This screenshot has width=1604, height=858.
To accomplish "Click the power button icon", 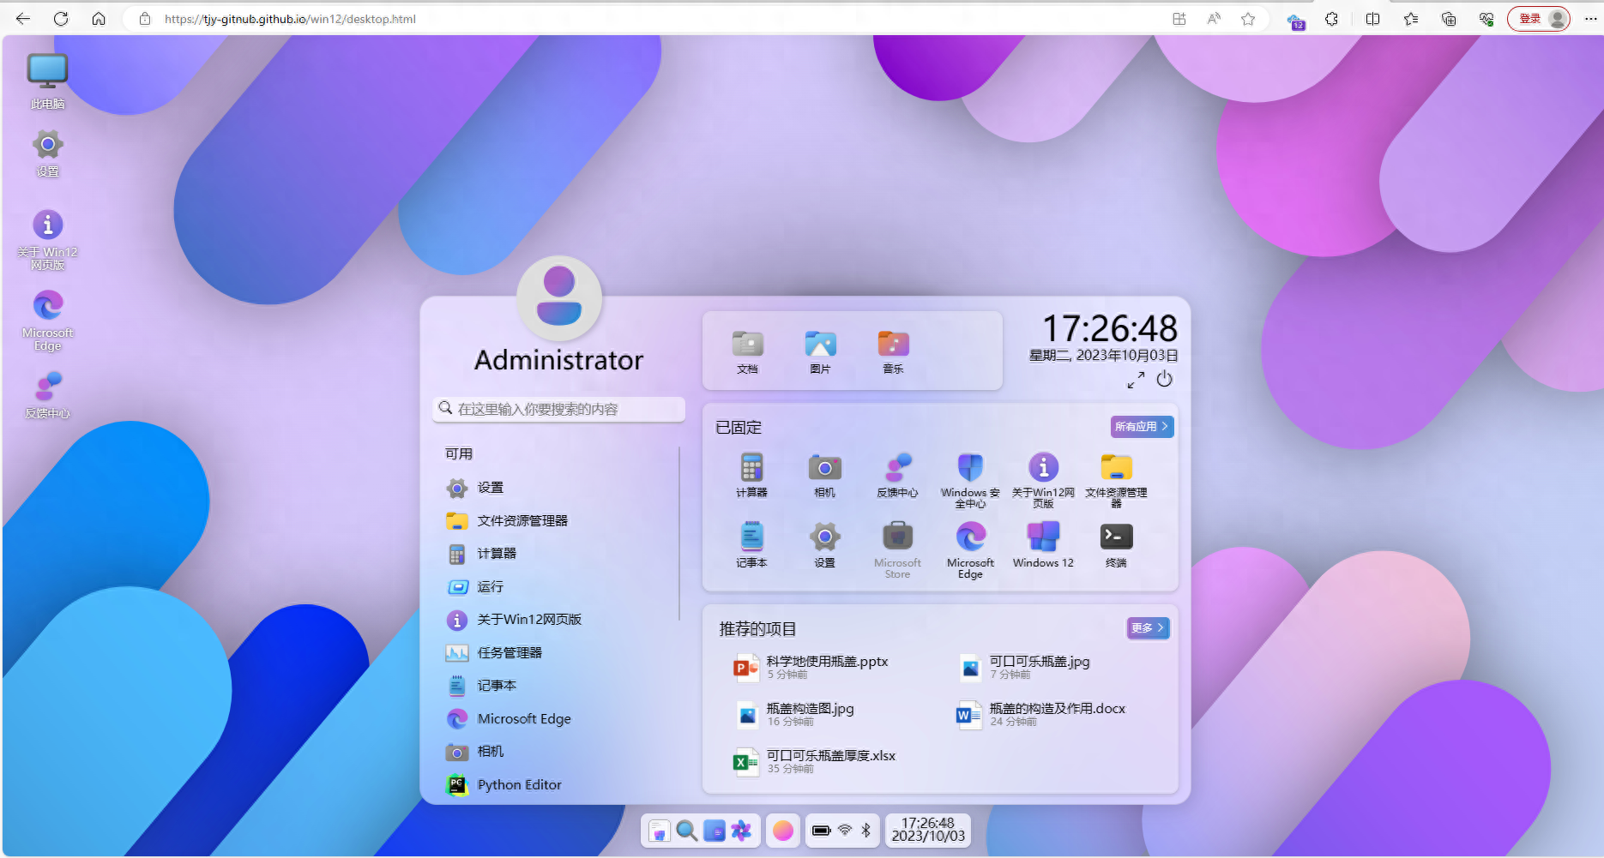I will click(x=1164, y=379).
